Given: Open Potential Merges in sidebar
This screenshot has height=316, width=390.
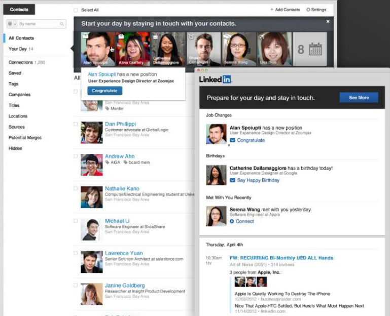Looking at the screenshot, I should point(25,138).
